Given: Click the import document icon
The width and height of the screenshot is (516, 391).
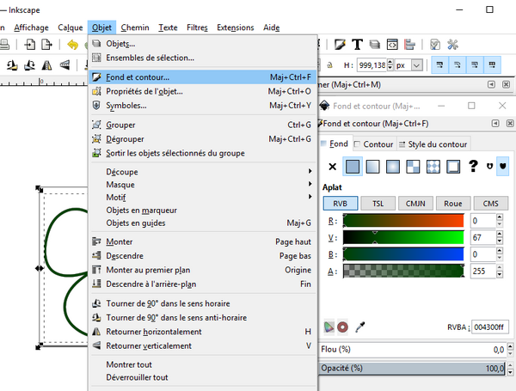Looking at the screenshot, I should (30, 45).
